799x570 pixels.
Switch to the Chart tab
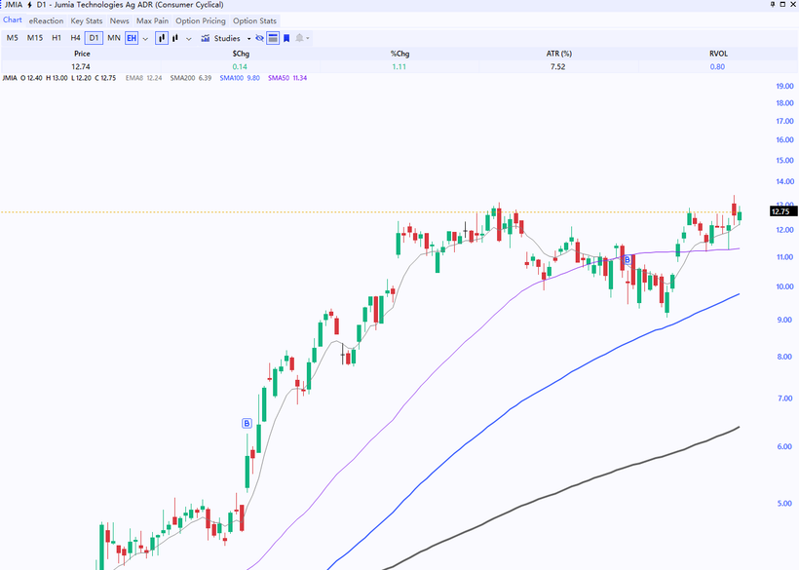[x=13, y=20]
